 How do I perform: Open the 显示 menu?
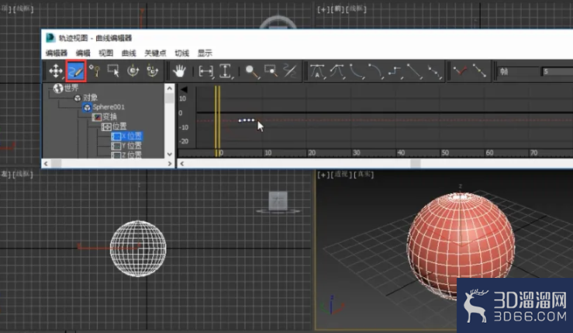205,53
